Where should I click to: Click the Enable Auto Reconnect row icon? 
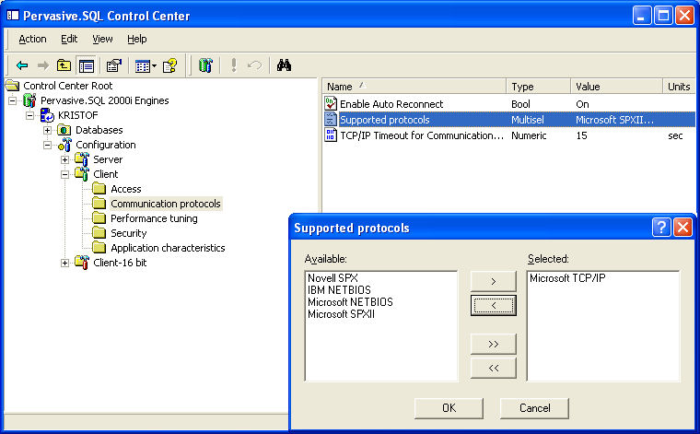tap(331, 103)
